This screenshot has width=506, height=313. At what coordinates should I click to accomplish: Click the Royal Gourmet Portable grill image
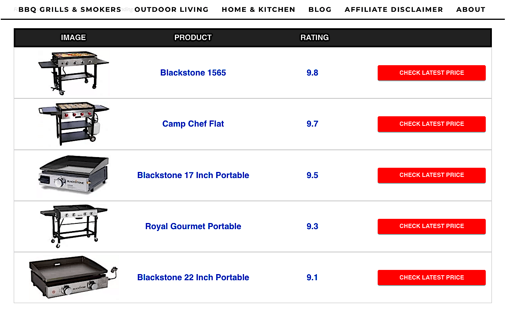tap(73, 226)
